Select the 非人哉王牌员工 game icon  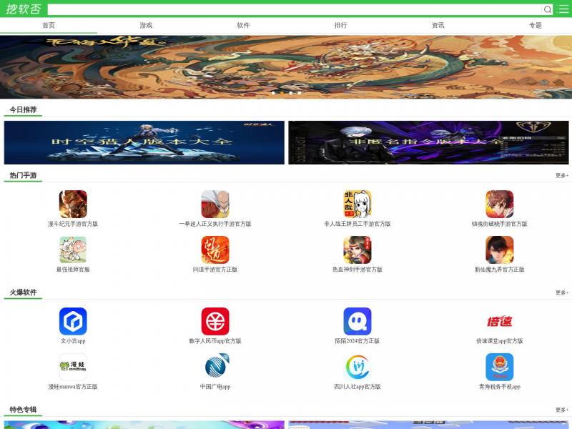pos(357,204)
